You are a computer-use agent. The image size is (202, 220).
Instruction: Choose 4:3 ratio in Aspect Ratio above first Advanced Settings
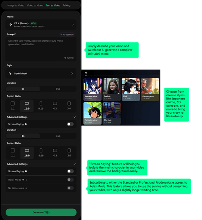55,106
